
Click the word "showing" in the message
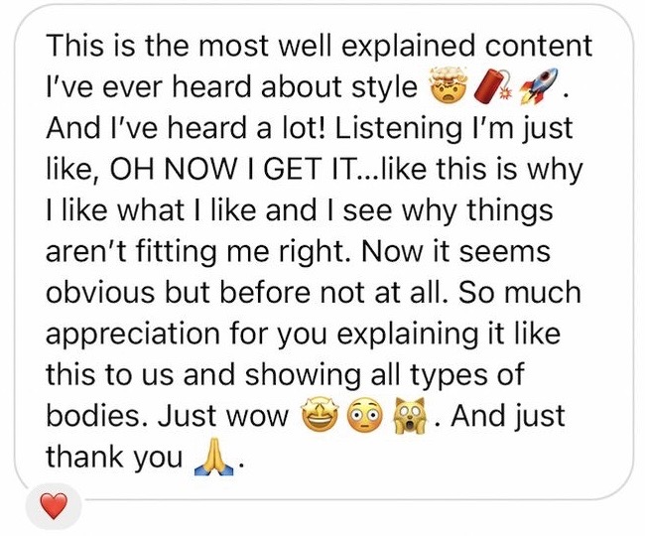[303, 377]
